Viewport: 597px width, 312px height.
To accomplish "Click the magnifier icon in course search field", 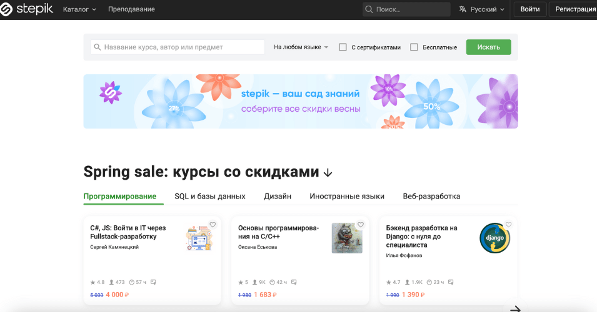I will (x=98, y=47).
